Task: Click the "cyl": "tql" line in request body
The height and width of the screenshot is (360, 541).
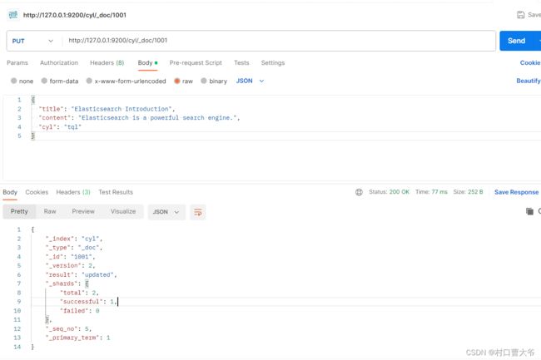Action: pyautogui.click(x=60, y=126)
